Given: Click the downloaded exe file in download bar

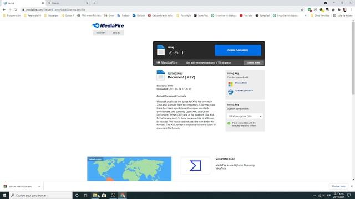Looking at the screenshot, I should click(18, 187).
